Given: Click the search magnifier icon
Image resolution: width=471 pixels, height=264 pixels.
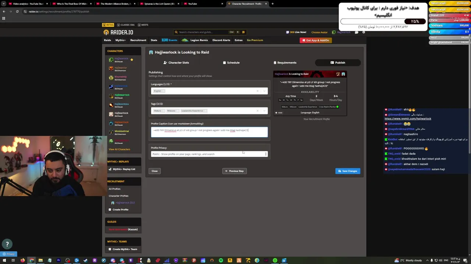Looking at the screenshot, I should point(176,32).
